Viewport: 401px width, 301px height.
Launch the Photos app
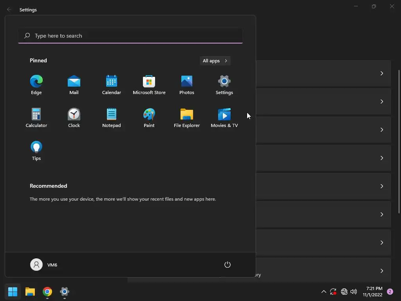(x=187, y=85)
